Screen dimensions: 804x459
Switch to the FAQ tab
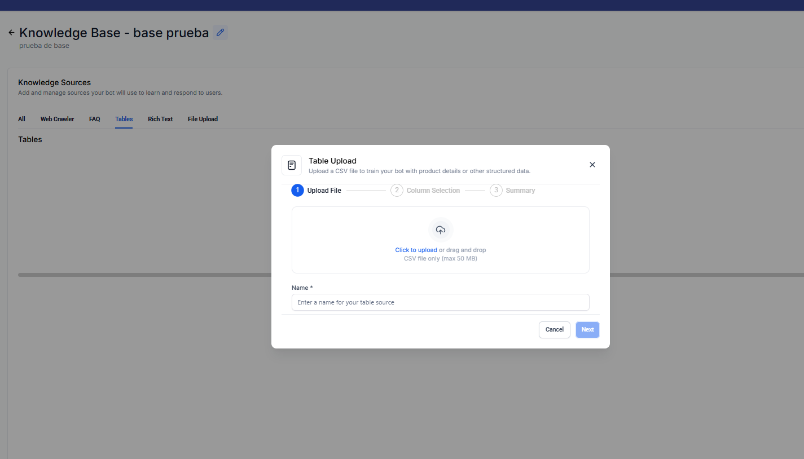(94, 119)
